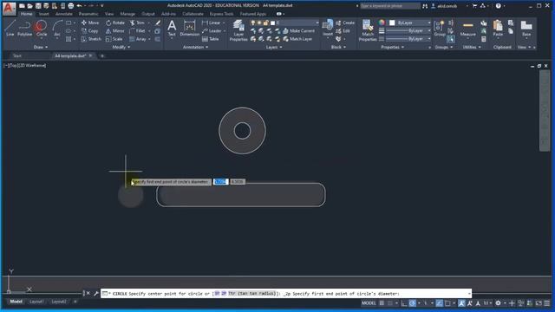Click the Plot printer icon
This screenshot has width=555, height=312.
pos(71,6)
